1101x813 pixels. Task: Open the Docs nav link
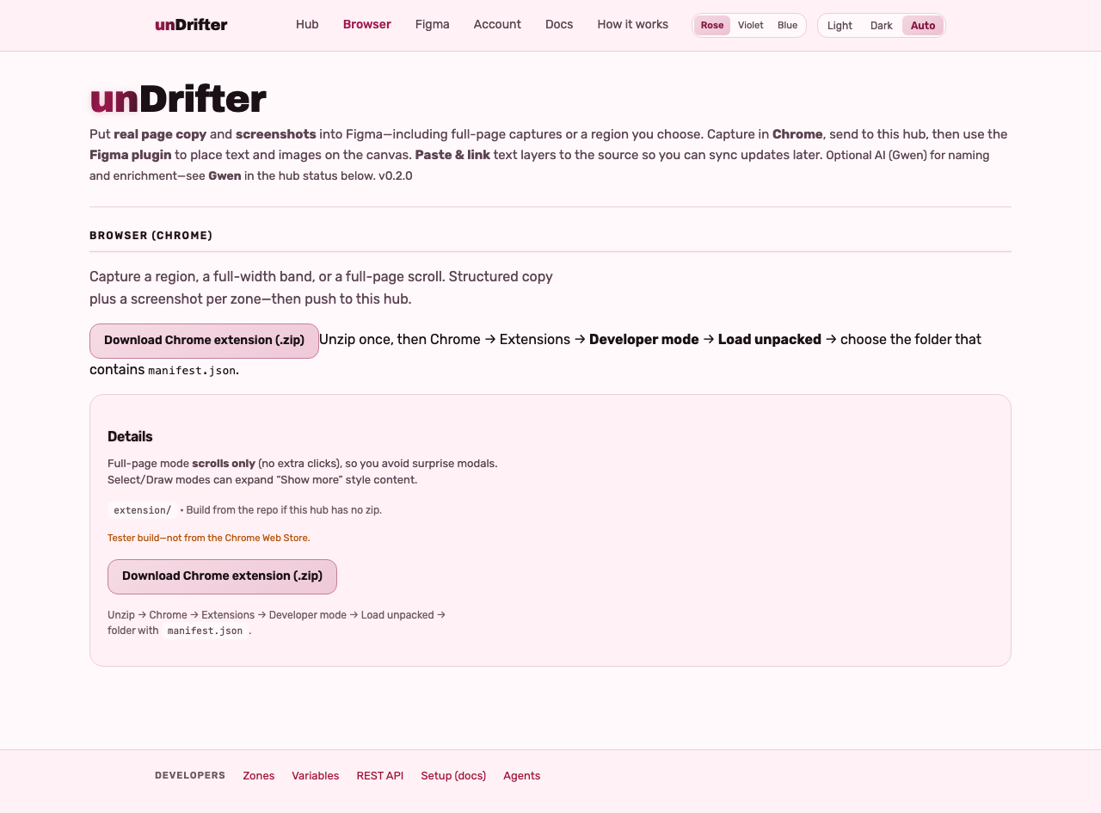(x=559, y=25)
